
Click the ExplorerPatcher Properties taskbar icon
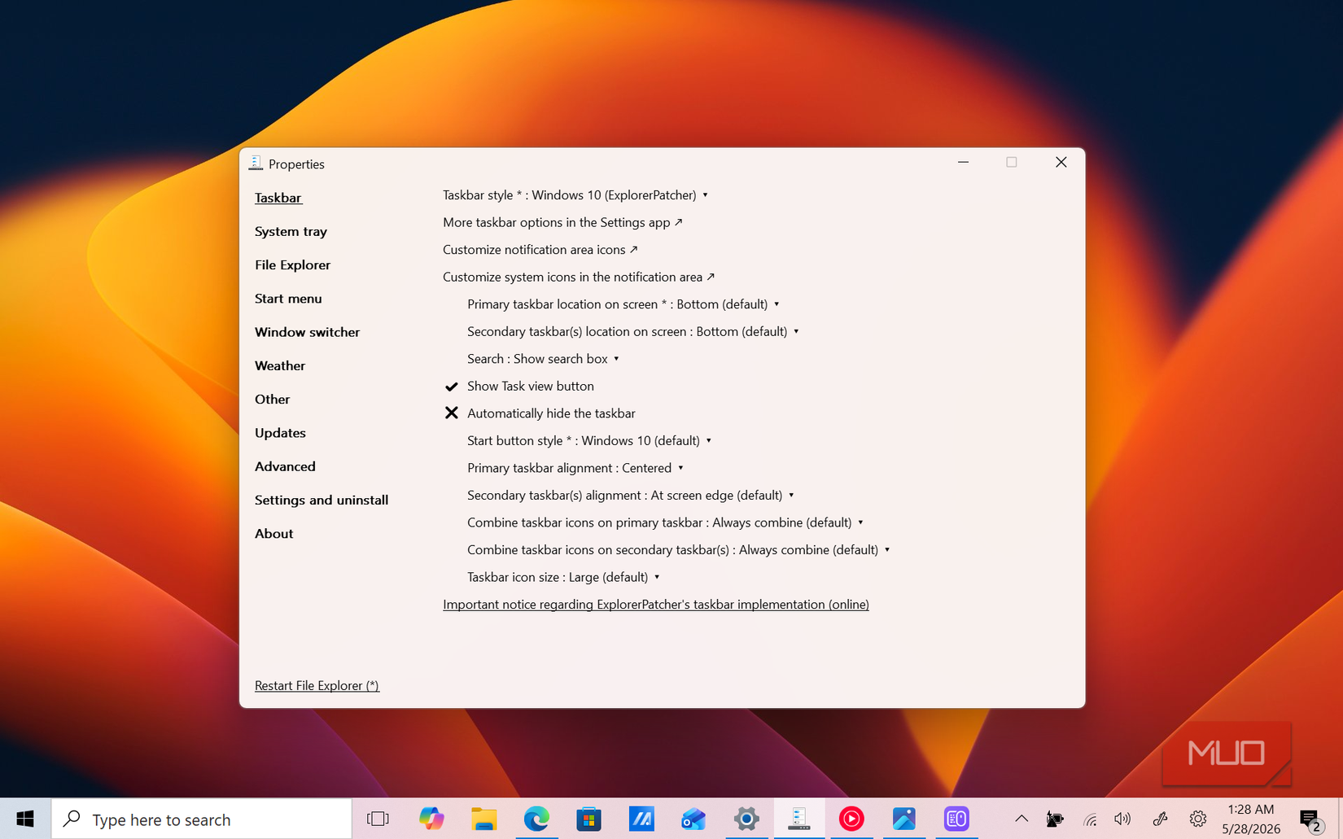click(798, 819)
